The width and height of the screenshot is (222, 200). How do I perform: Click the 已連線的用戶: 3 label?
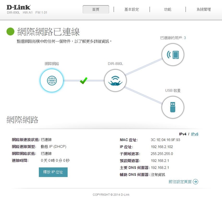173,38
